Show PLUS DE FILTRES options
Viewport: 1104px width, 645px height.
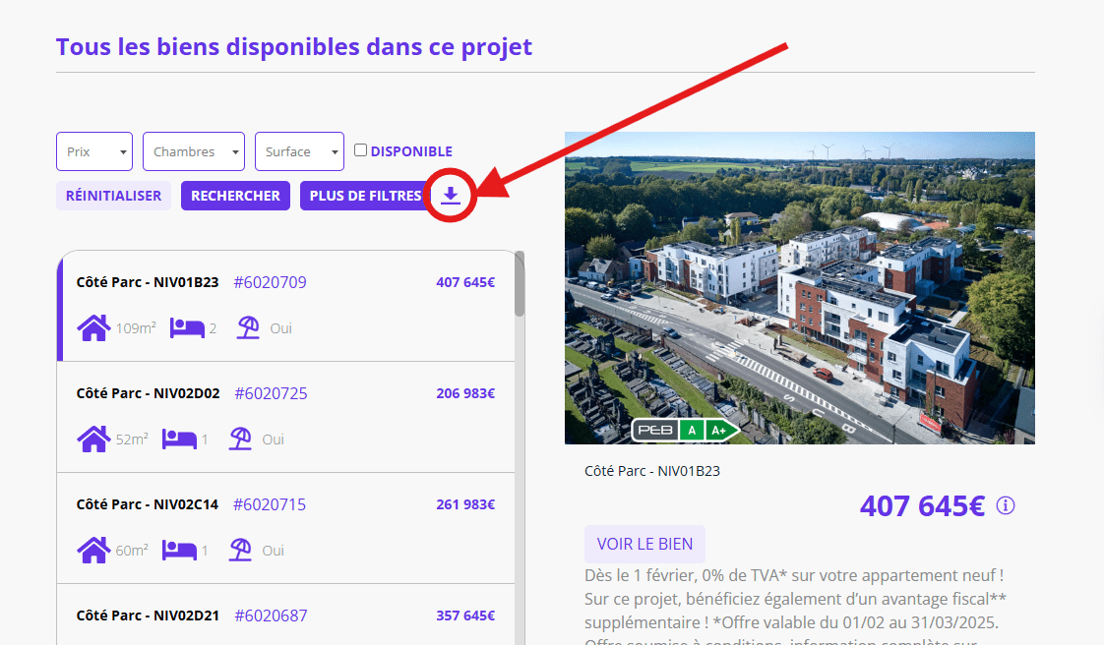tap(365, 196)
